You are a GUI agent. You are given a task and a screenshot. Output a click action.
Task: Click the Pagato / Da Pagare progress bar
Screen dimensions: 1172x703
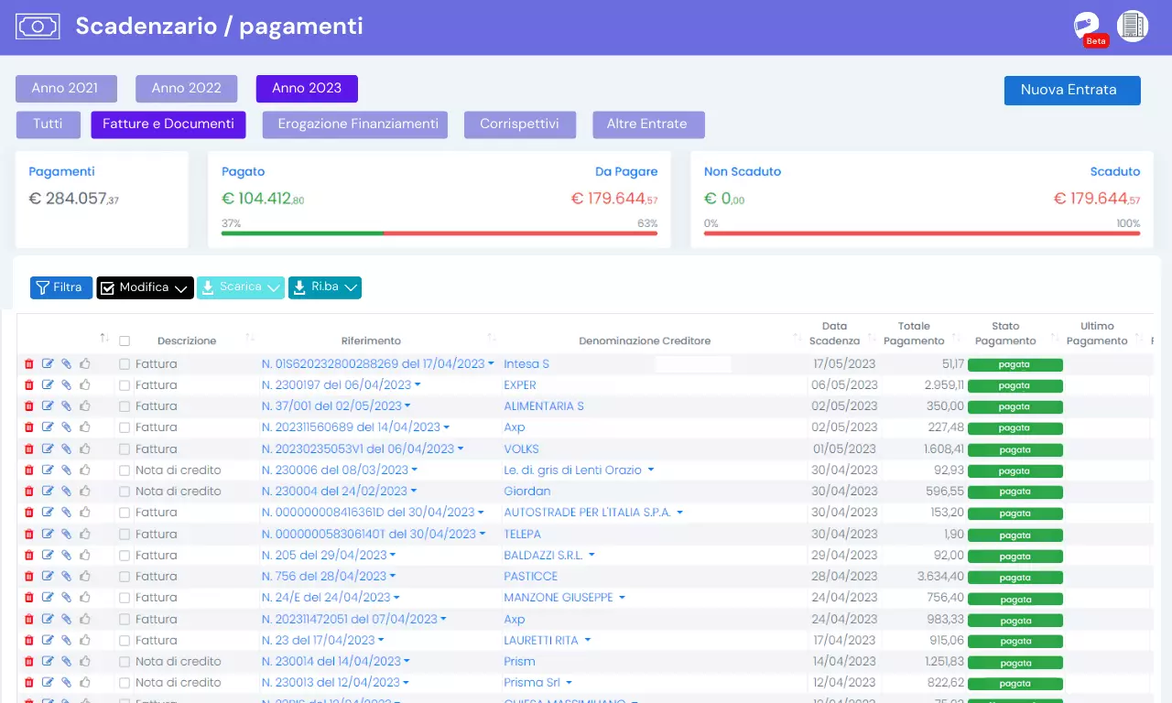point(439,233)
